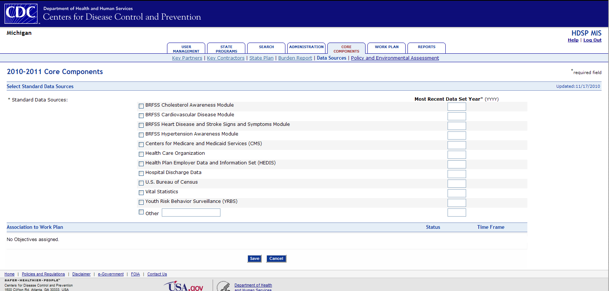Screen dimensions: 609x291
Task: Click the CDC logo in the header
Action: tap(21, 14)
